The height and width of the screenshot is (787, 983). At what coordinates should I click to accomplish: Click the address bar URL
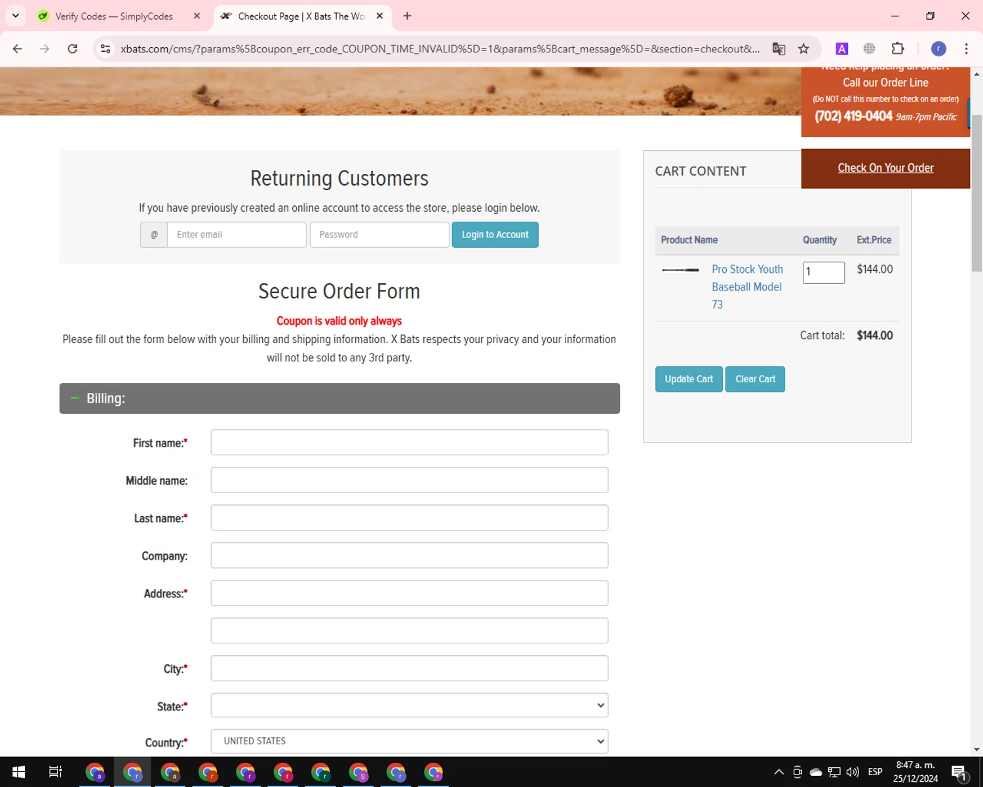[x=440, y=49]
